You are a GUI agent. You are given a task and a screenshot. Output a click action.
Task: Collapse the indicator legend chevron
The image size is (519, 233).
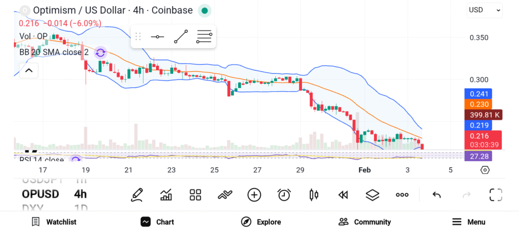29,70
